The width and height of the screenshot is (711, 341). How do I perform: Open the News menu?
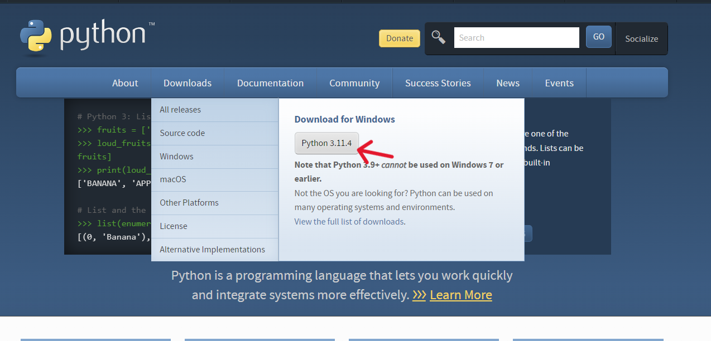(508, 83)
